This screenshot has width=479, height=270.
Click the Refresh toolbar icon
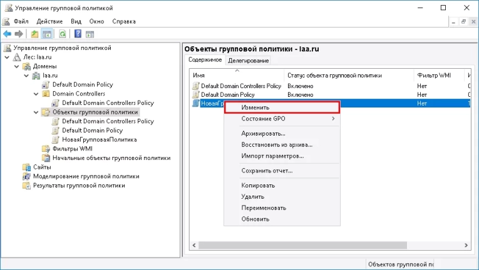[x=63, y=34]
